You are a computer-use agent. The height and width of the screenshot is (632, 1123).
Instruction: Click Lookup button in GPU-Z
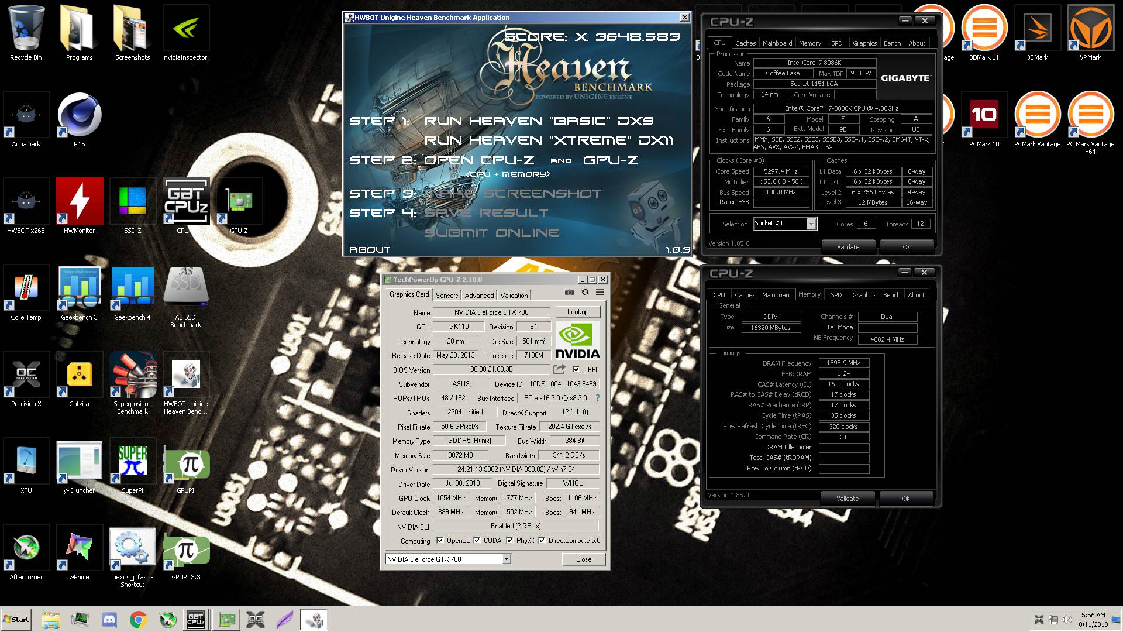point(577,312)
